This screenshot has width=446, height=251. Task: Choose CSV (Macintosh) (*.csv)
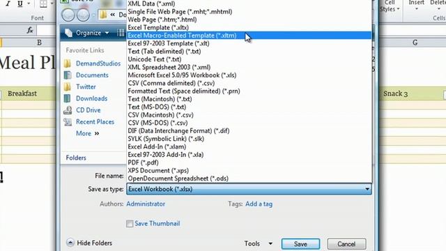tap(249, 115)
